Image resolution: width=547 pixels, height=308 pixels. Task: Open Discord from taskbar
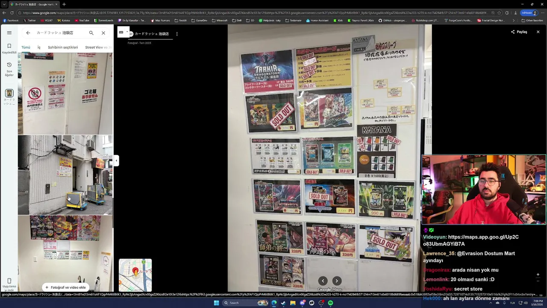pos(302,303)
